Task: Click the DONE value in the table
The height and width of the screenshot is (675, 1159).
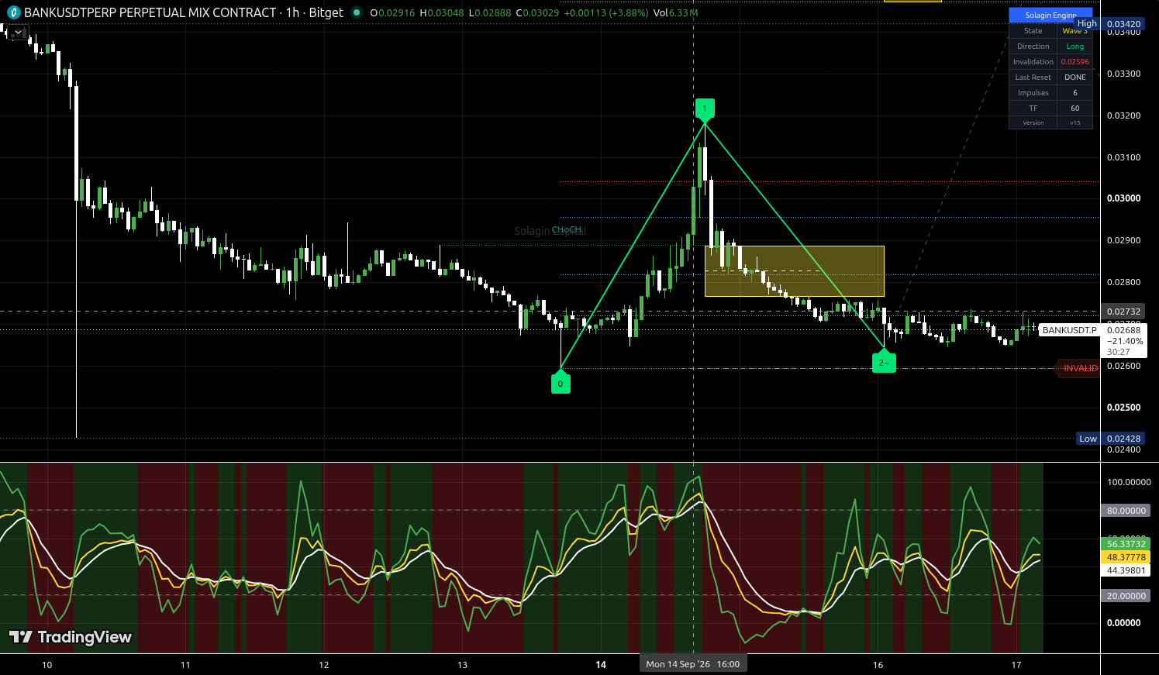Action: coord(1075,77)
